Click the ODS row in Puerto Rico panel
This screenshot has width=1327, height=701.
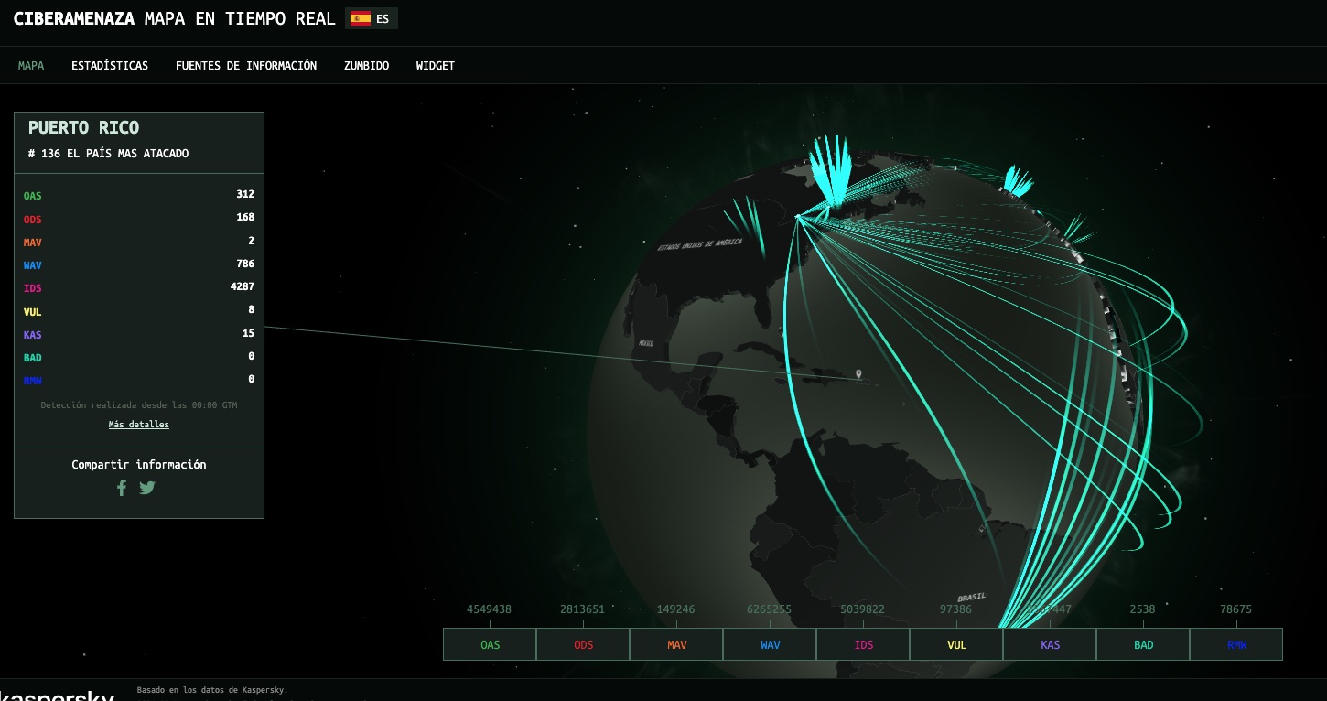139,219
